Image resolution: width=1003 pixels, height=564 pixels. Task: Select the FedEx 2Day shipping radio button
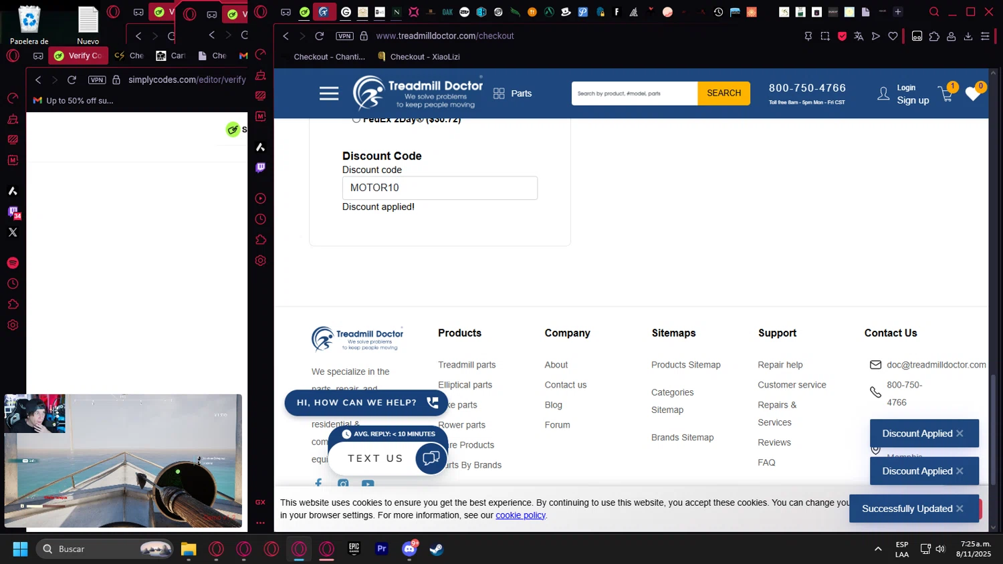pyautogui.click(x=356, y=120)
